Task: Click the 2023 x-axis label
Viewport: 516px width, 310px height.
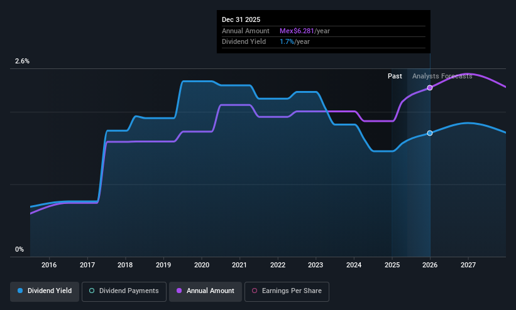Action: point(316,265)
